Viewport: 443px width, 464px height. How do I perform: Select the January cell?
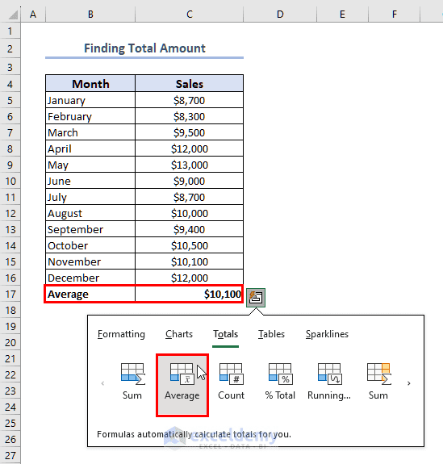(90, 100)
